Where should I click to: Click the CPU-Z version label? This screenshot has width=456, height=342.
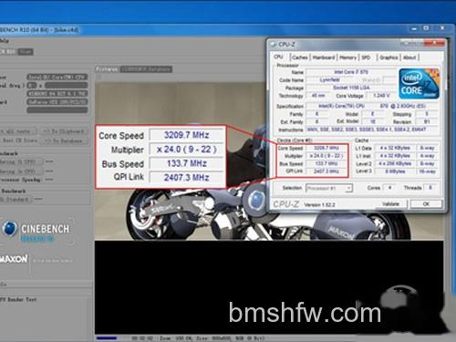319,205
